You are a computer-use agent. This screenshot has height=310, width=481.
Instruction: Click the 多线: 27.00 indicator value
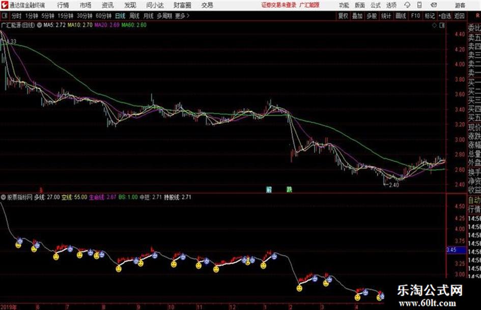(47, 197)
